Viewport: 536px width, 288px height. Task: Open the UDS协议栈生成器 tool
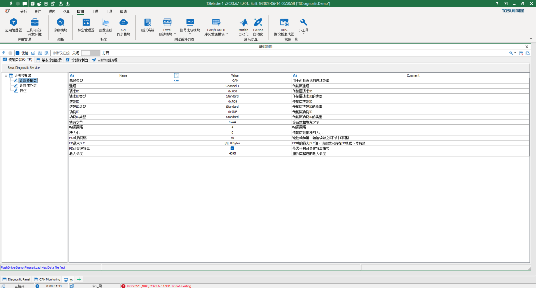click(283, 26)
